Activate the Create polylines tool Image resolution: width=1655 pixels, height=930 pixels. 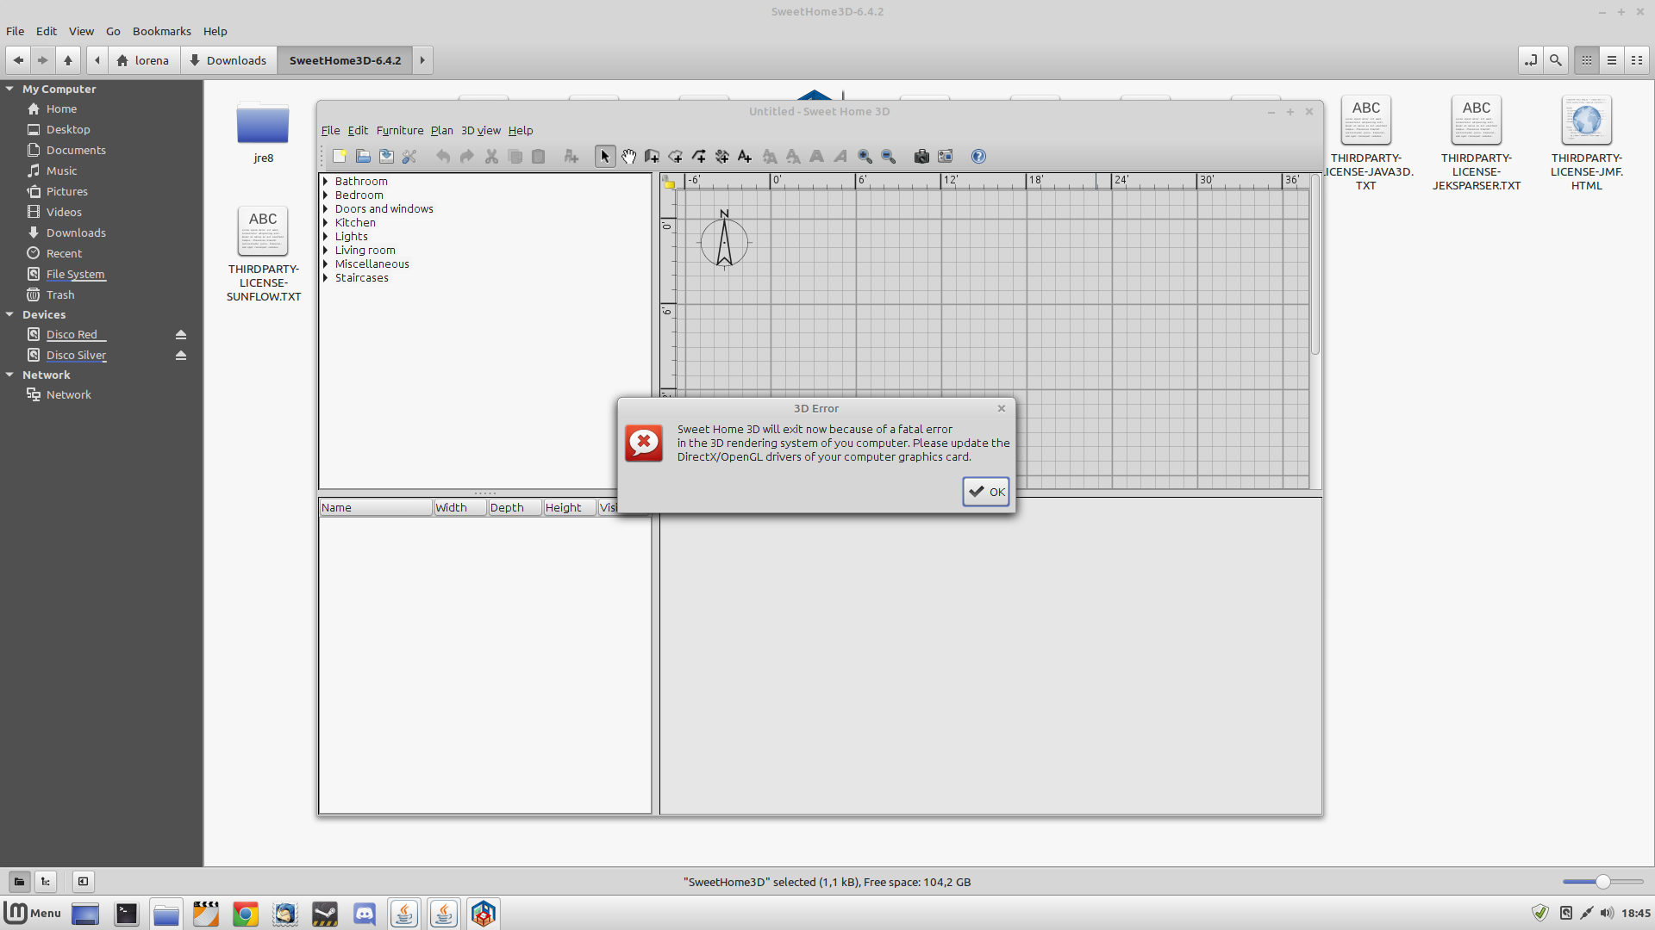tap(698, 156)
